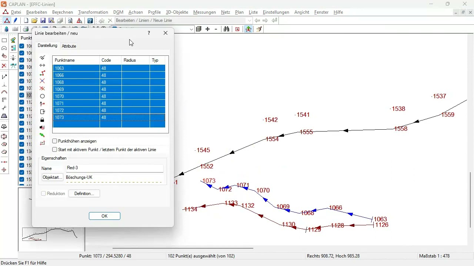Click the layer stack icon in toolbar
The image size is (474, 266).
coord(199,29)
